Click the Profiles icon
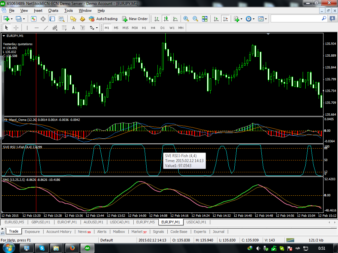338x253 pixels. click(19, 19)
